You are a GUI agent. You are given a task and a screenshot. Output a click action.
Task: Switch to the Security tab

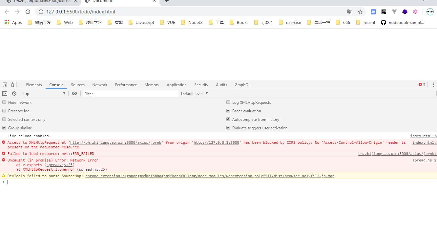pos(201,85)
